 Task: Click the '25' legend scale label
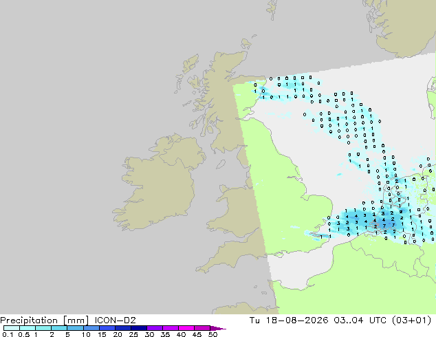pos(133,334)
